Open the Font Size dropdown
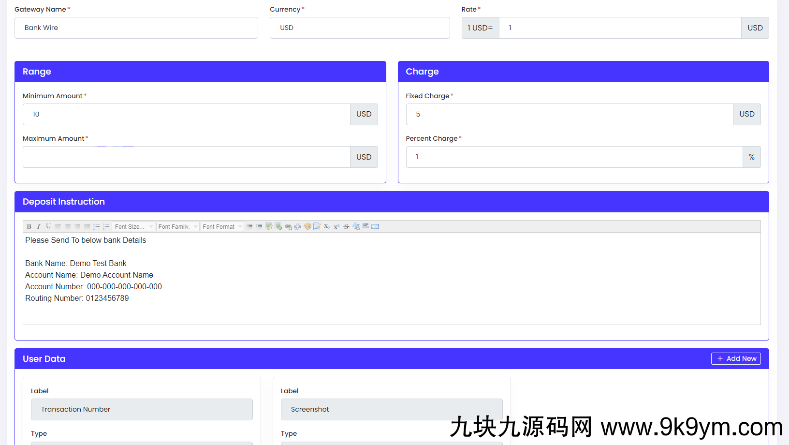The height and width of the screenshot is (445, 789). click(x=133, y=226)
